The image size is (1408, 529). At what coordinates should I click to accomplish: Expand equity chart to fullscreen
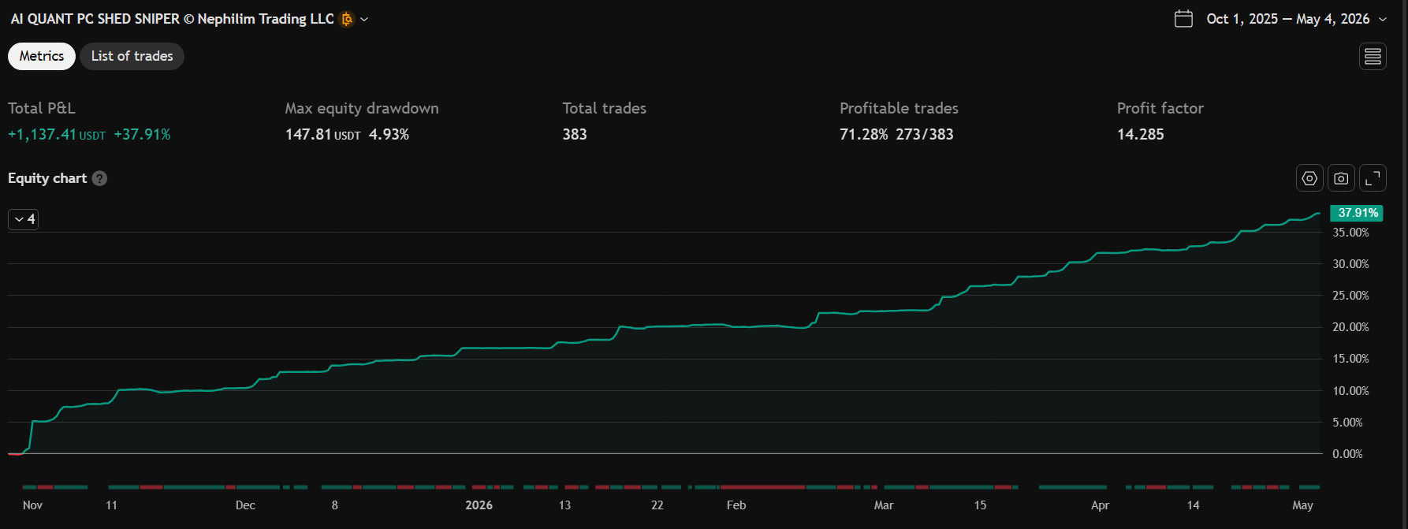point(1373,178)
